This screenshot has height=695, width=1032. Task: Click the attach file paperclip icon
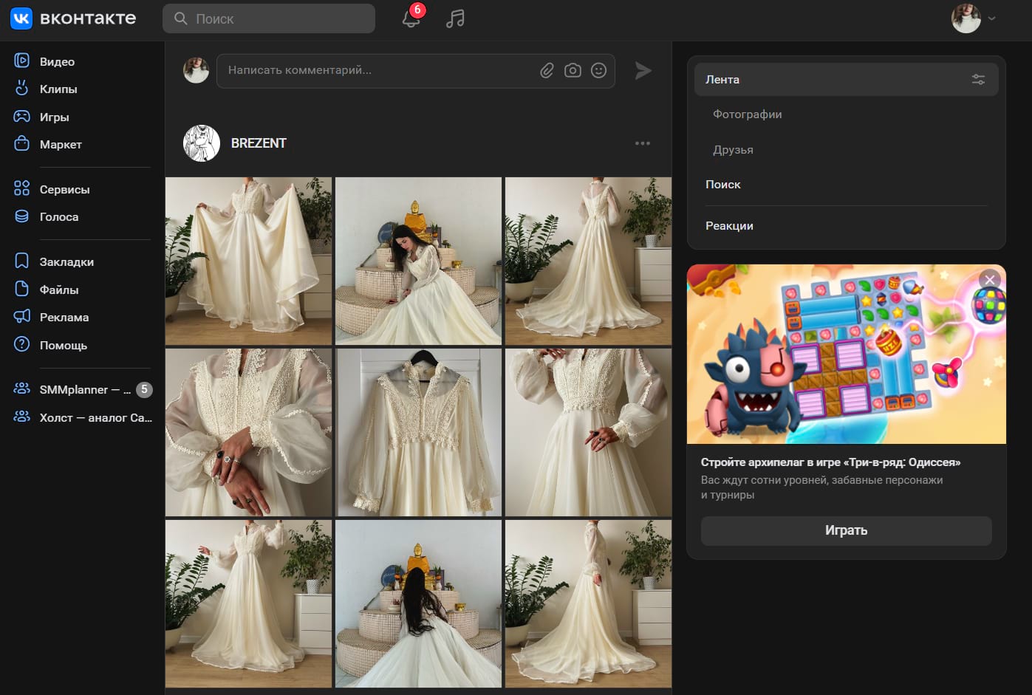(547, 71)
